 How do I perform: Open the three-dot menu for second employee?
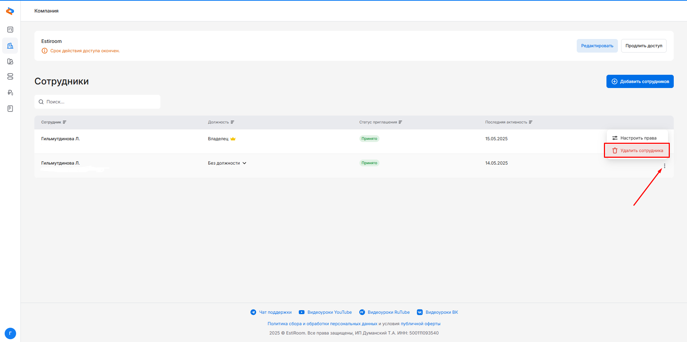pyautogui.click(x=664, y=166)
